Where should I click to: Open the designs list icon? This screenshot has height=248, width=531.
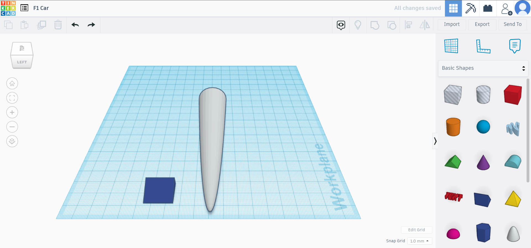click(24, 8)
